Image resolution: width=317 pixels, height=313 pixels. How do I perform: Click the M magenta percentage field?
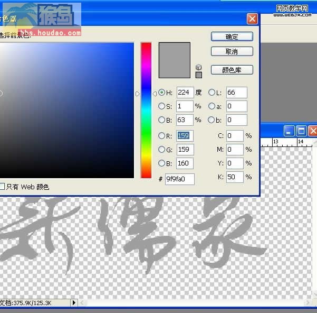tap(235, 150)
